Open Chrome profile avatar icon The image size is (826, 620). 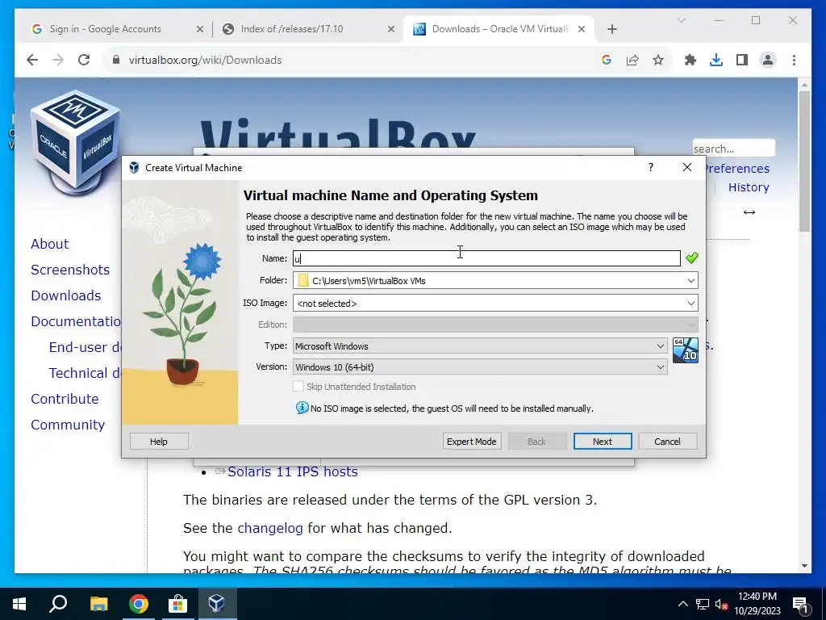pos(768,60)
